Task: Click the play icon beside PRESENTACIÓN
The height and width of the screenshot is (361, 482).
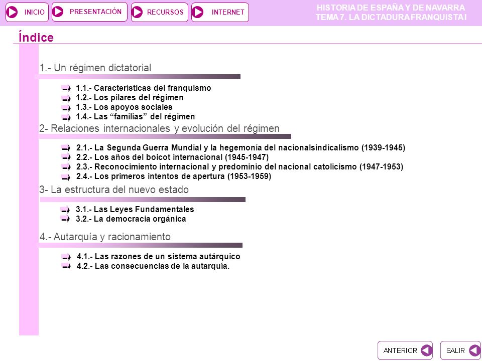Action: pos(58,12)
